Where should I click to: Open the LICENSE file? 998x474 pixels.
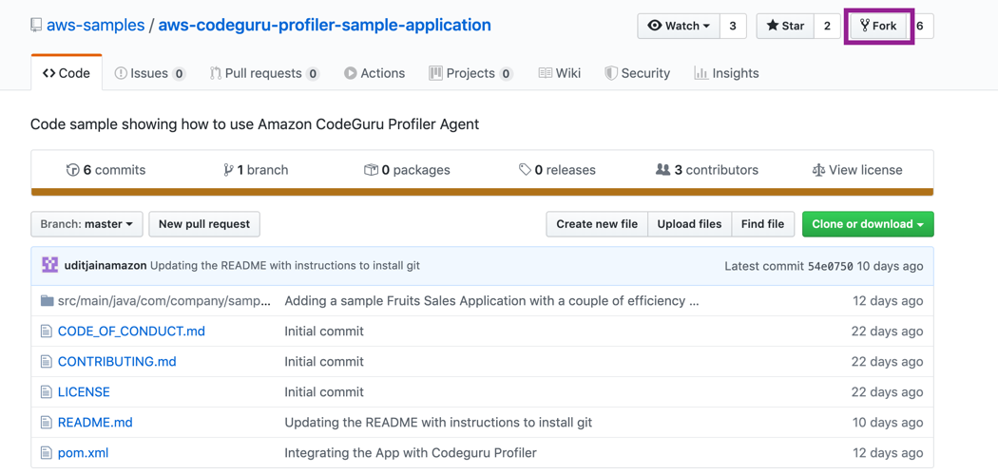coord(84,392)
